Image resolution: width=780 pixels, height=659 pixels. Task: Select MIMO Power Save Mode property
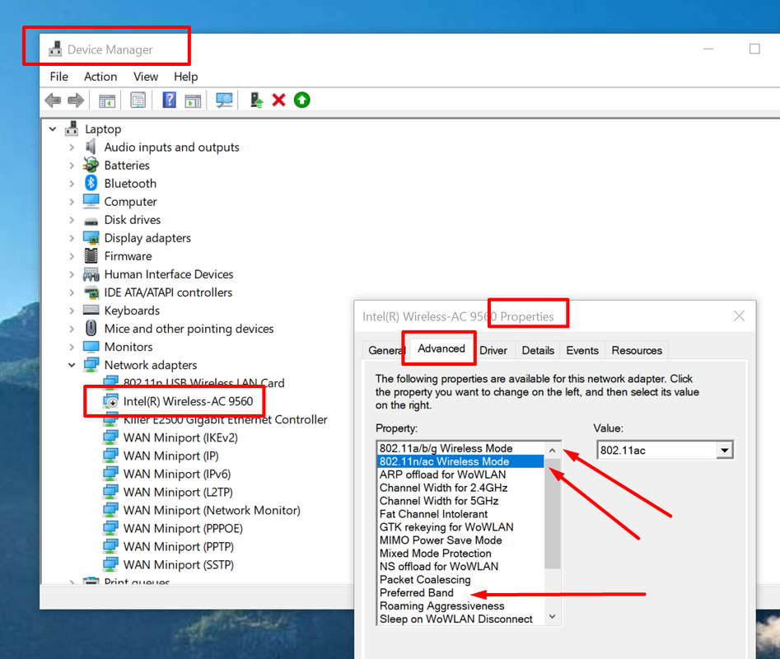click(440, 540)
